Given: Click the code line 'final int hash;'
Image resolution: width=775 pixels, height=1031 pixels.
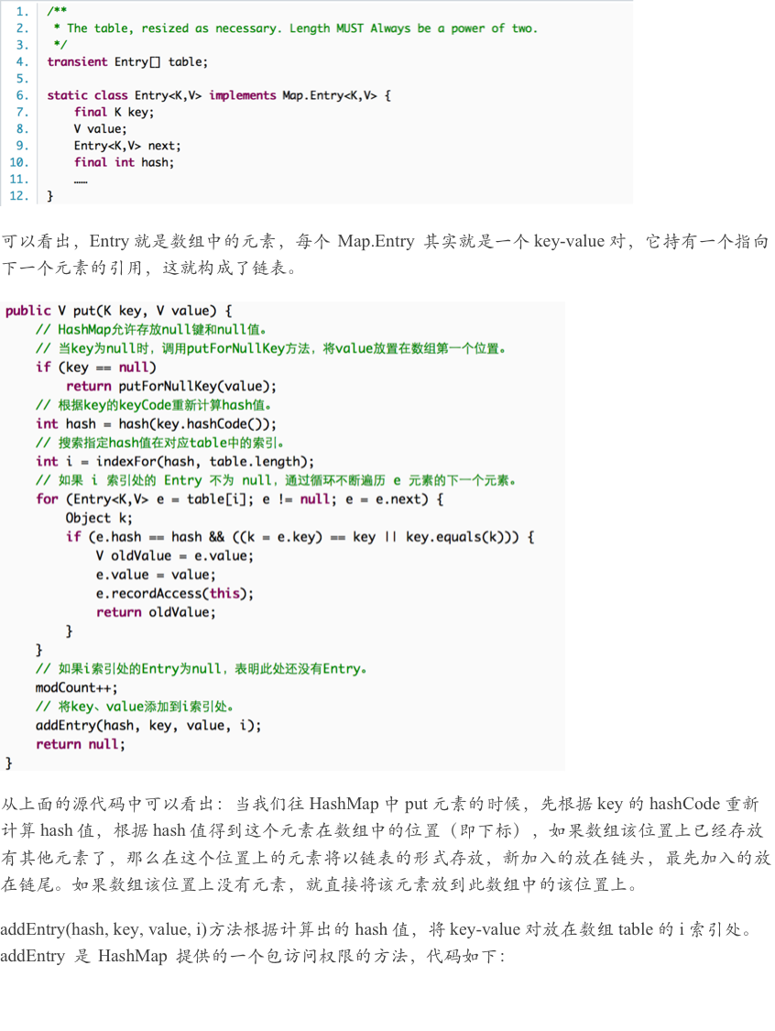Looking at the screenshot, I should [124, 162].
